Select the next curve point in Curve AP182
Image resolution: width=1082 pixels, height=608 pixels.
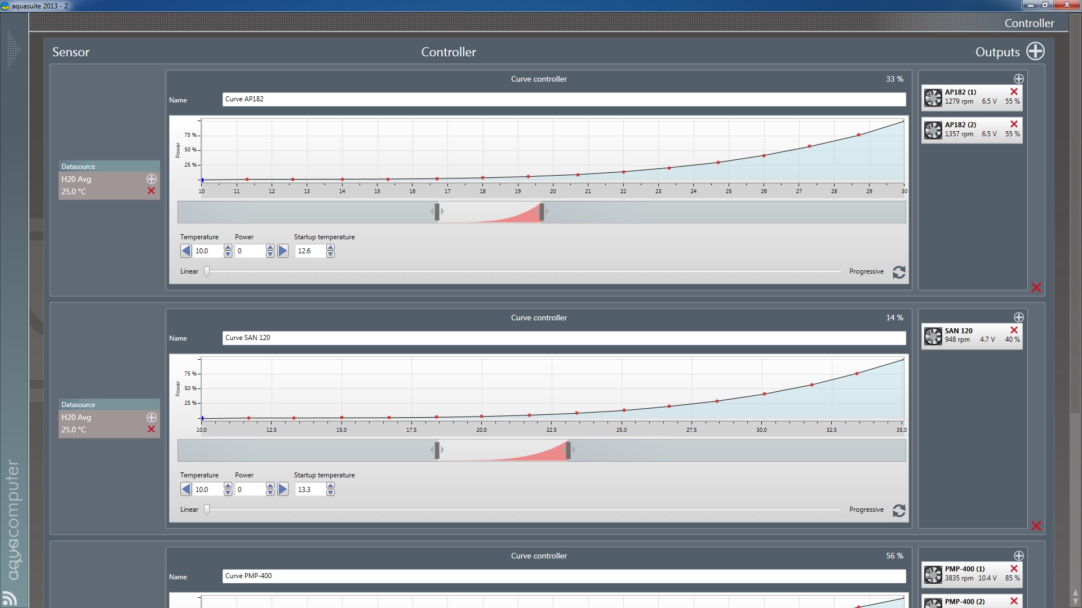click(x=283, y=251)
